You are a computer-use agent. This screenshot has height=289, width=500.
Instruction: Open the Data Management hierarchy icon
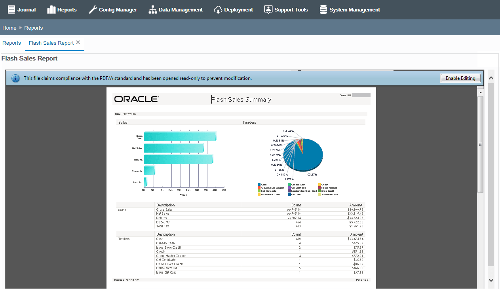152,9
